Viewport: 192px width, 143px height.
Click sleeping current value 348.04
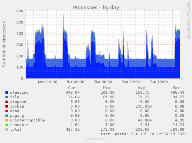tap(73, 93)
